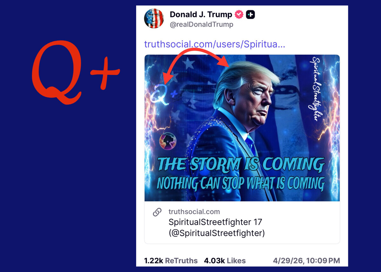Click the vertical SpiritualStreetfighter watermark text
The height and width of the screenshot is (272, 381).
click(316, 89)
